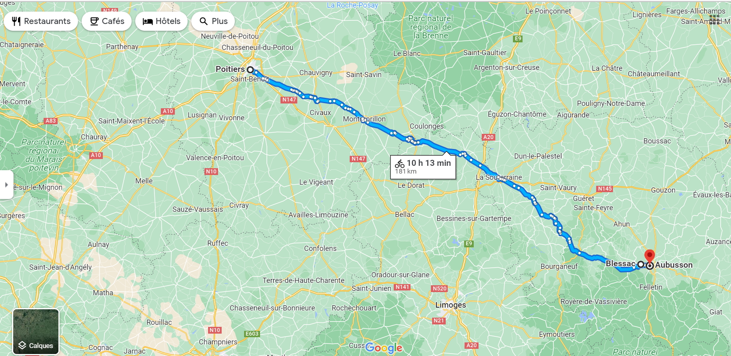
Task: Open the Calques layers thumbnail
Action: (36, 331)
